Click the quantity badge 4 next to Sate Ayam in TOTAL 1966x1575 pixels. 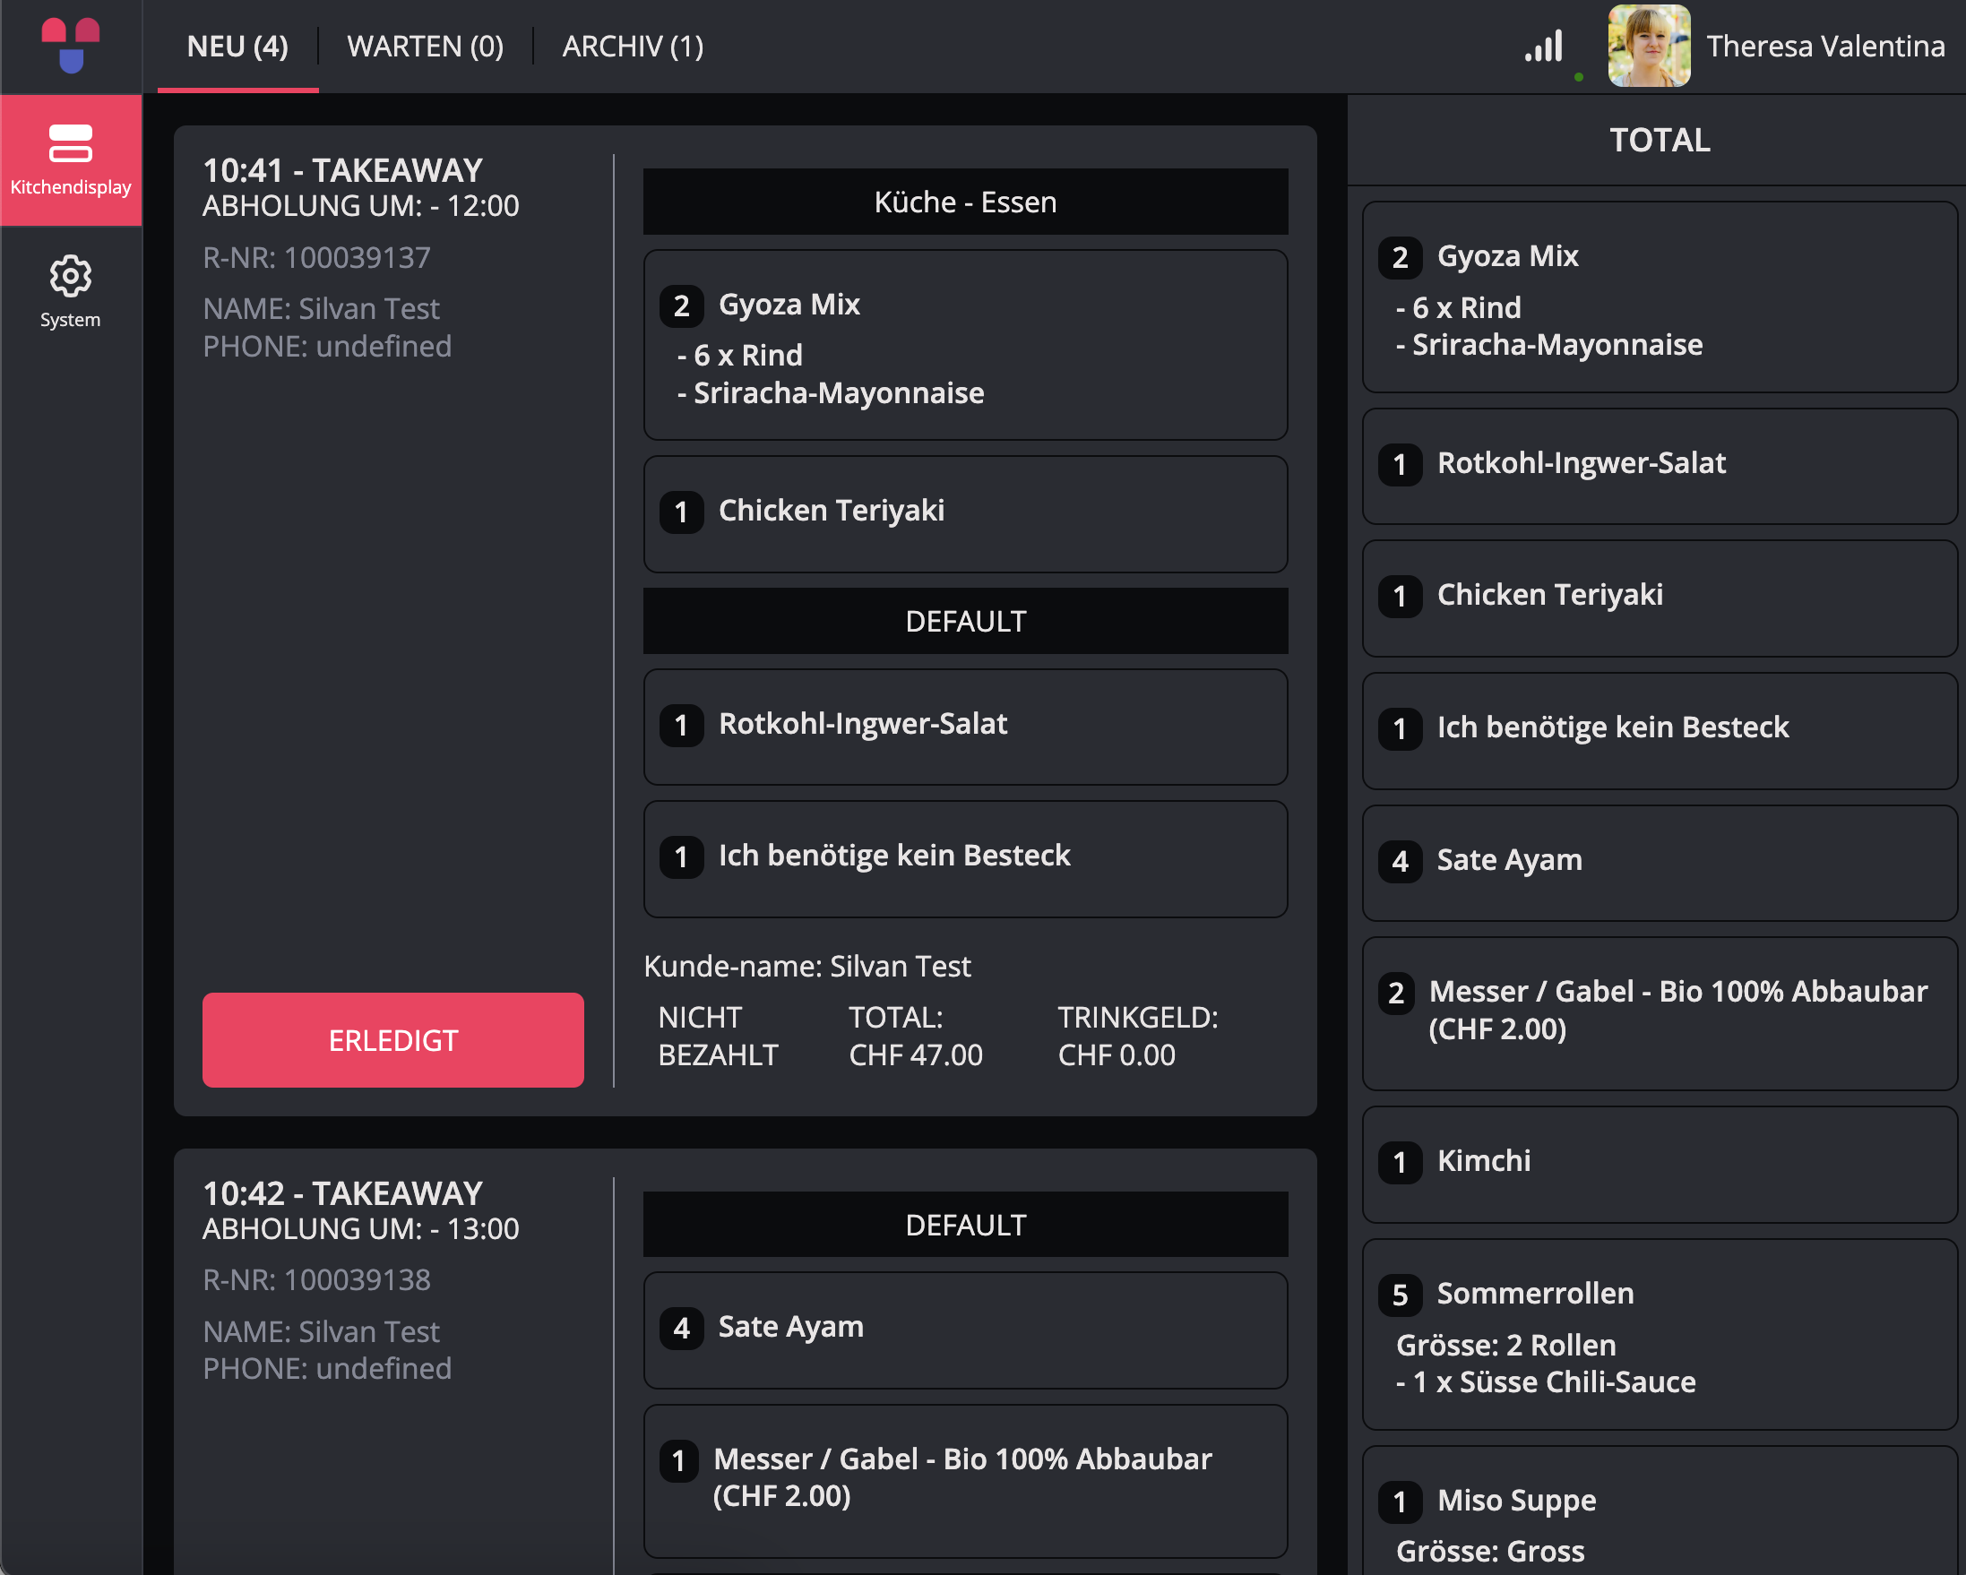[x=1400, y=861]
